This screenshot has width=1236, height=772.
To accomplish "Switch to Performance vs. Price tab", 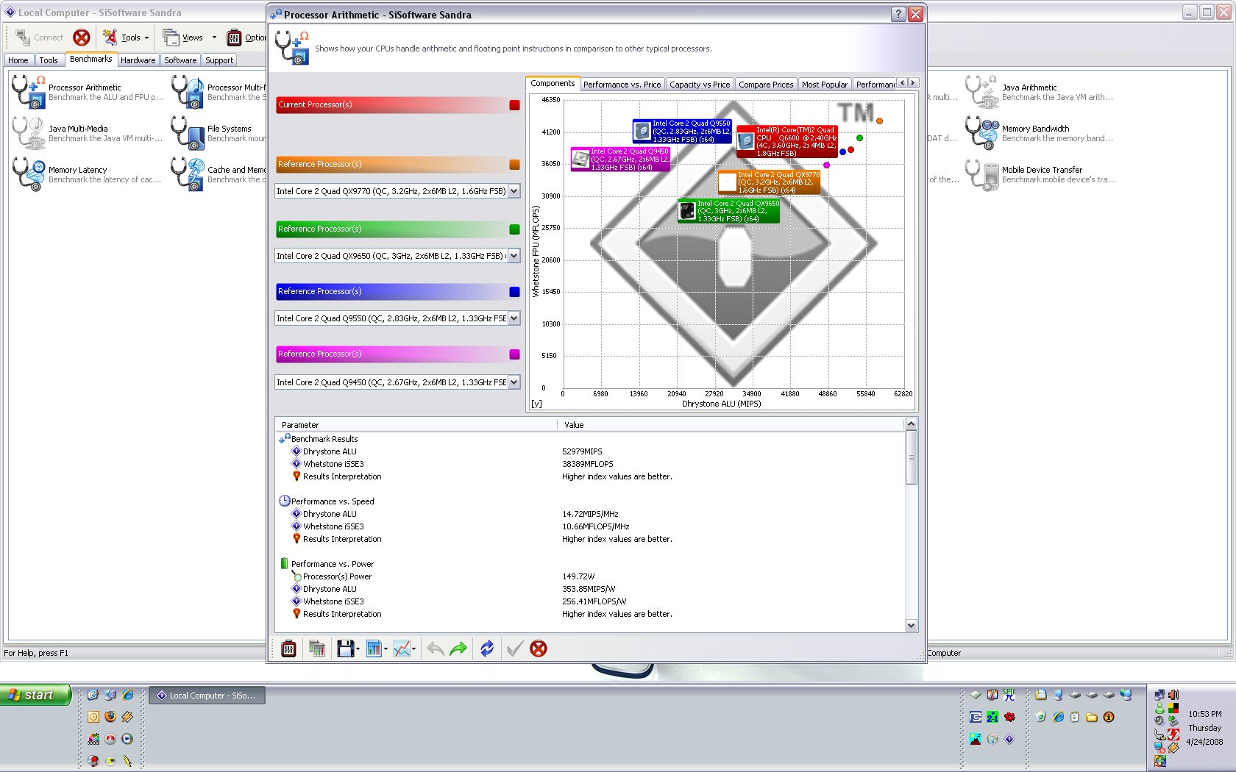I will 622,85.
